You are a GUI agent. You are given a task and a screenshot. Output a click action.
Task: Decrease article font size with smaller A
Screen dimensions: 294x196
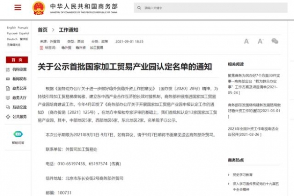point(246,42)
